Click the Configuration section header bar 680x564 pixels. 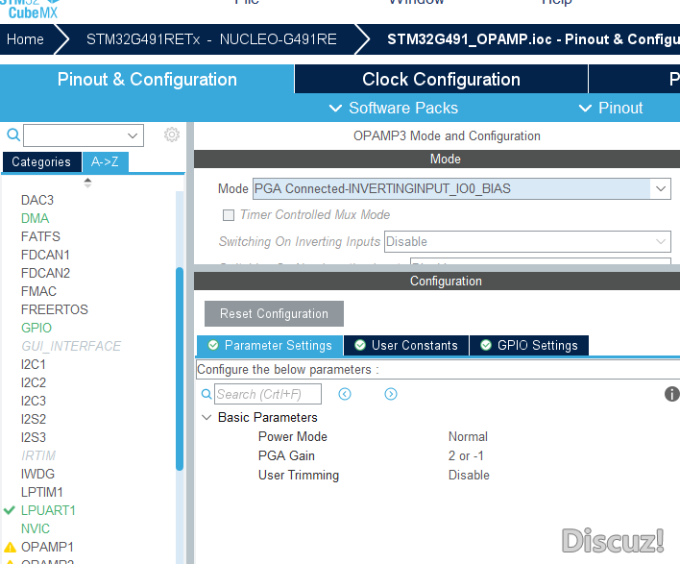tap(437, 282)
